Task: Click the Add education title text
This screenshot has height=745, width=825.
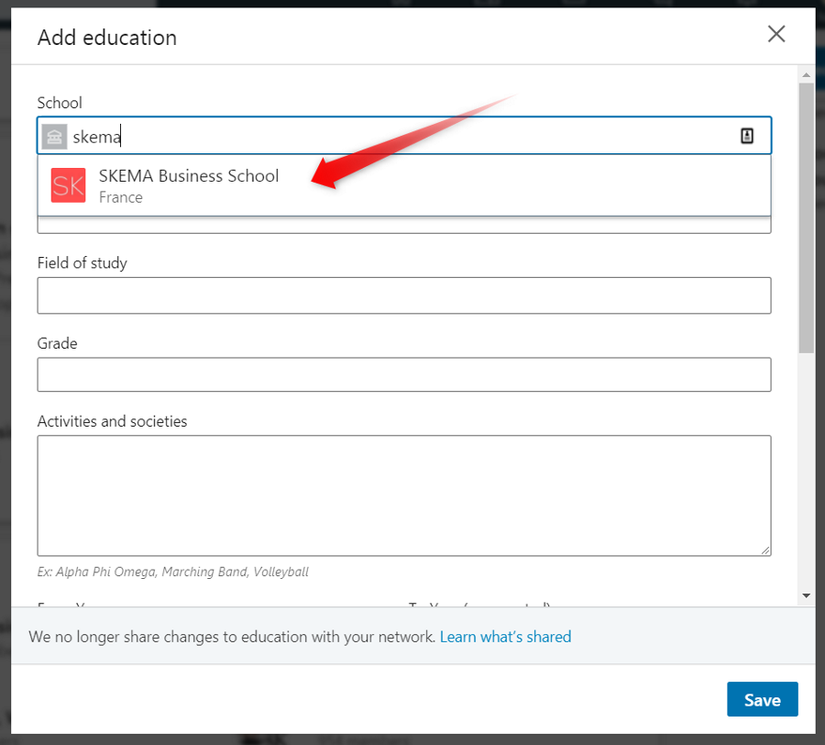Action: 107,38
